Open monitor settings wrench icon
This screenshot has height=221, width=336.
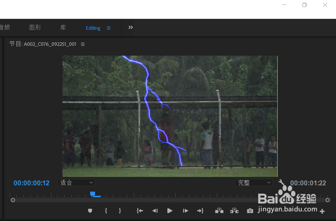click(282, 183)
